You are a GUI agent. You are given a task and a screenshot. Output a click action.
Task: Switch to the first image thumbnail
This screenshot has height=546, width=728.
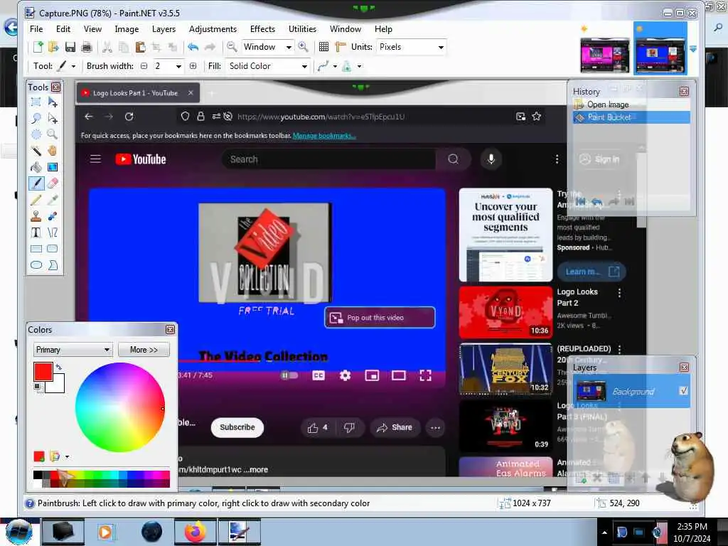point(604,55)
